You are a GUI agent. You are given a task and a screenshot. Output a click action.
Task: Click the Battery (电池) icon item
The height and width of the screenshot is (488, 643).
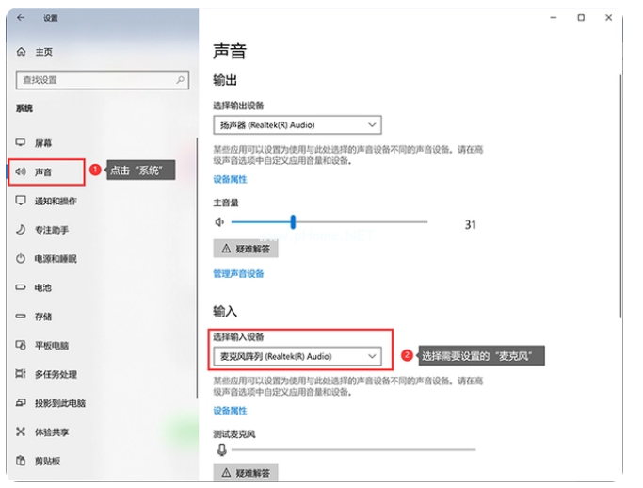(x=21, y=287)
